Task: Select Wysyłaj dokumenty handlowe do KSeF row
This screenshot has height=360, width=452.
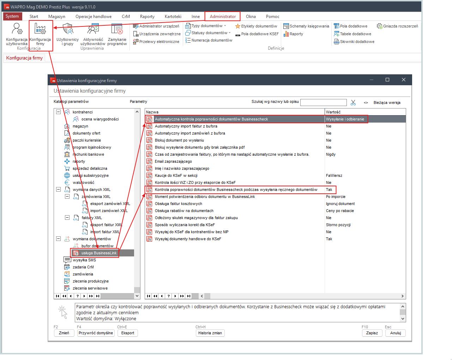Action: tap(275, 239)
